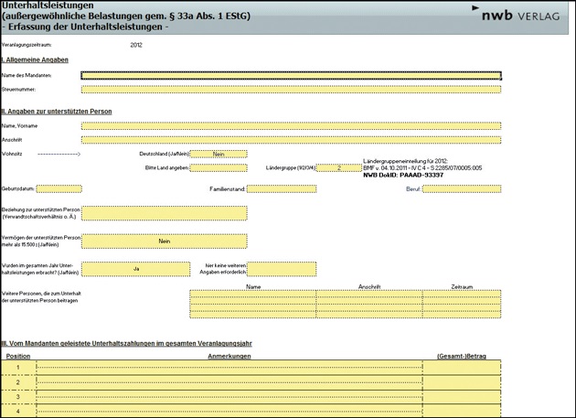Open the Ländergruppe cell showing 2

click(336, 168)
